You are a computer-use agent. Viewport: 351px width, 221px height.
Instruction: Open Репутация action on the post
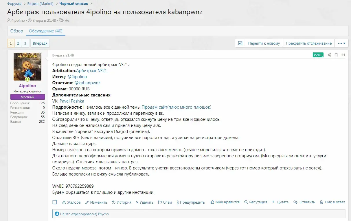[x=256, y=202]
